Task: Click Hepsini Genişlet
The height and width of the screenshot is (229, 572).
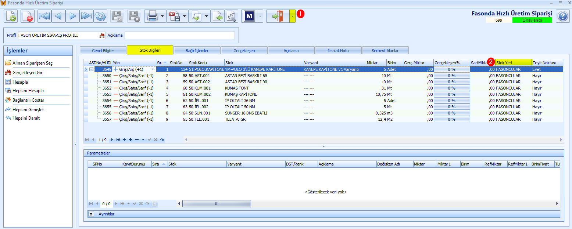Action: (28, 109)
